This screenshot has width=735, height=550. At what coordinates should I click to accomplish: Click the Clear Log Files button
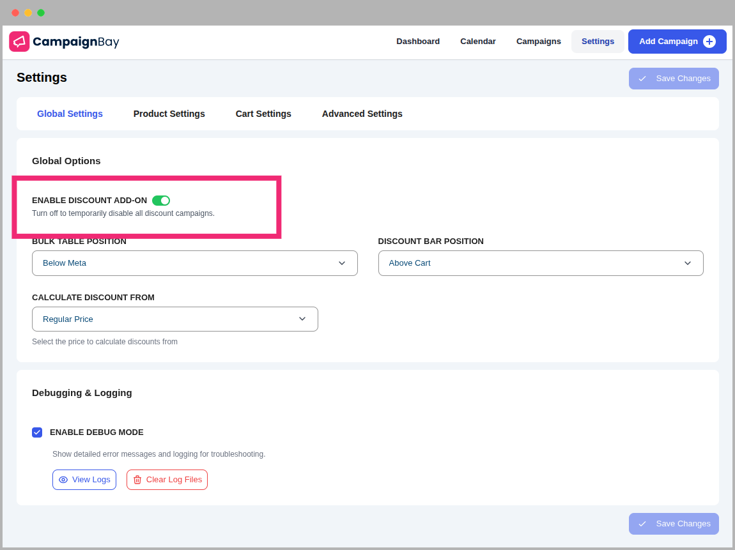tap(167, 480)
